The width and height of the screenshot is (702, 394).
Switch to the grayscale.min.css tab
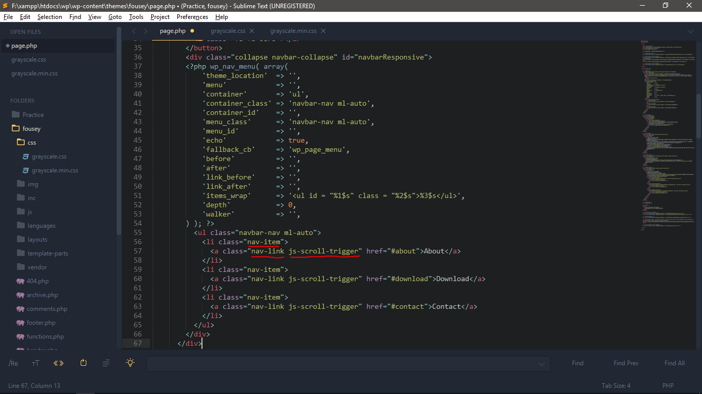click(293, 31)
